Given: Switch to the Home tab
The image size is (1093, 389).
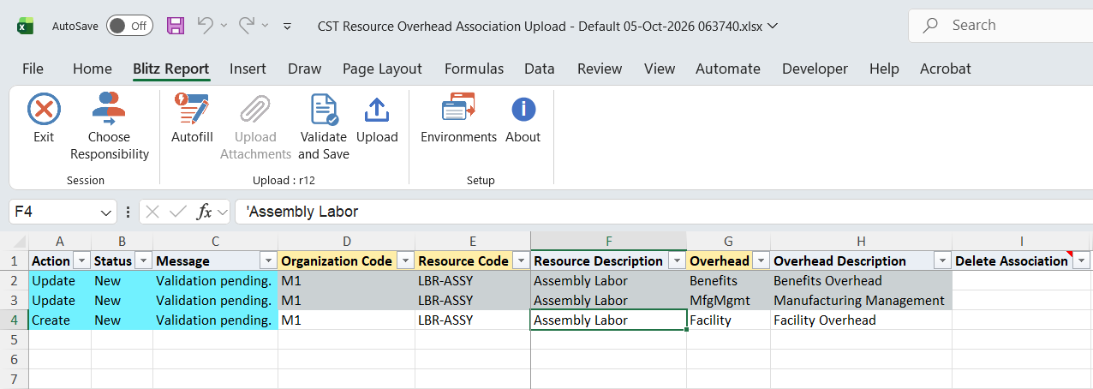Looking at the screenshot, I should [93, 69].
